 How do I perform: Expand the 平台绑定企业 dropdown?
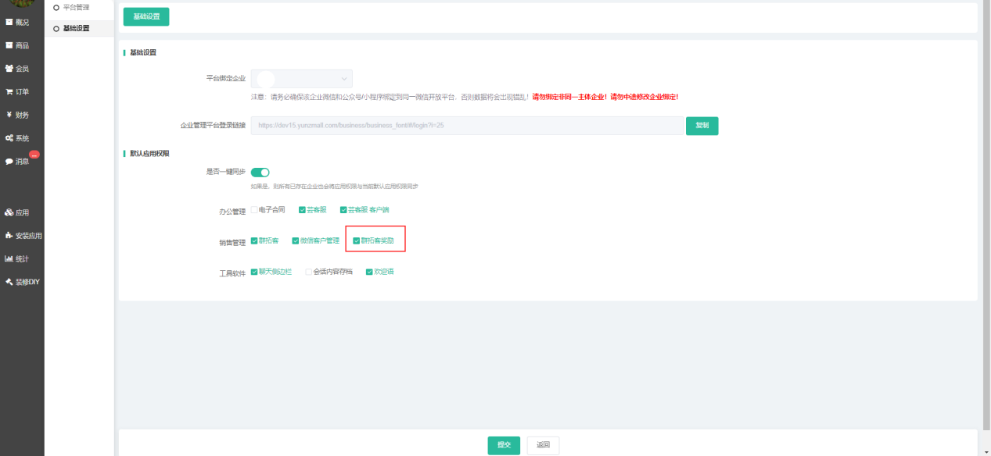click(301, 79)
